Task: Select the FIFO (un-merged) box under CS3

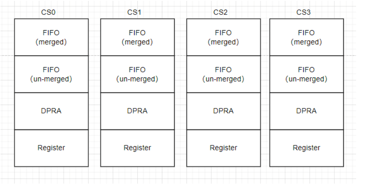Action: (x=306, y=74)
